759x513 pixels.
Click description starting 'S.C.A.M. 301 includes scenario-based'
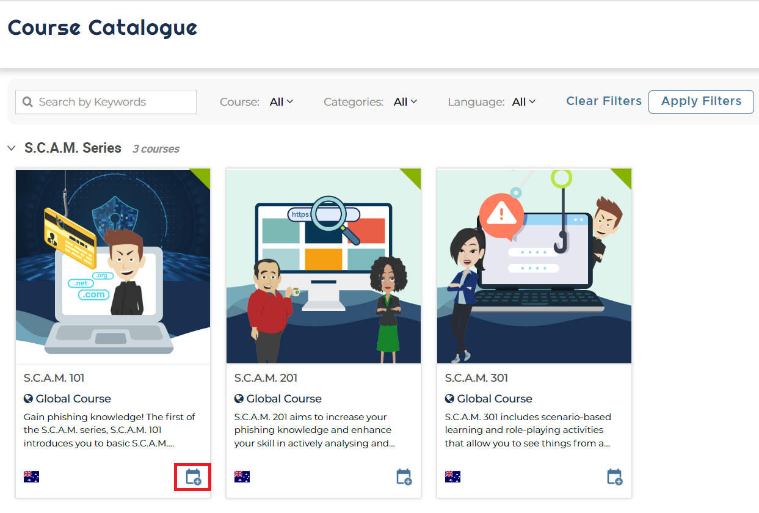[x=528, y=430]
